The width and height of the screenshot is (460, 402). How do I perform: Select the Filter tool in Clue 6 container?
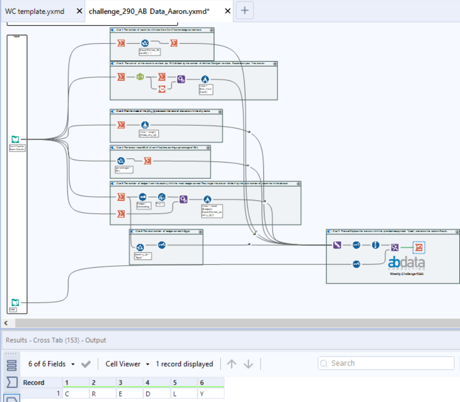point(140,247)
